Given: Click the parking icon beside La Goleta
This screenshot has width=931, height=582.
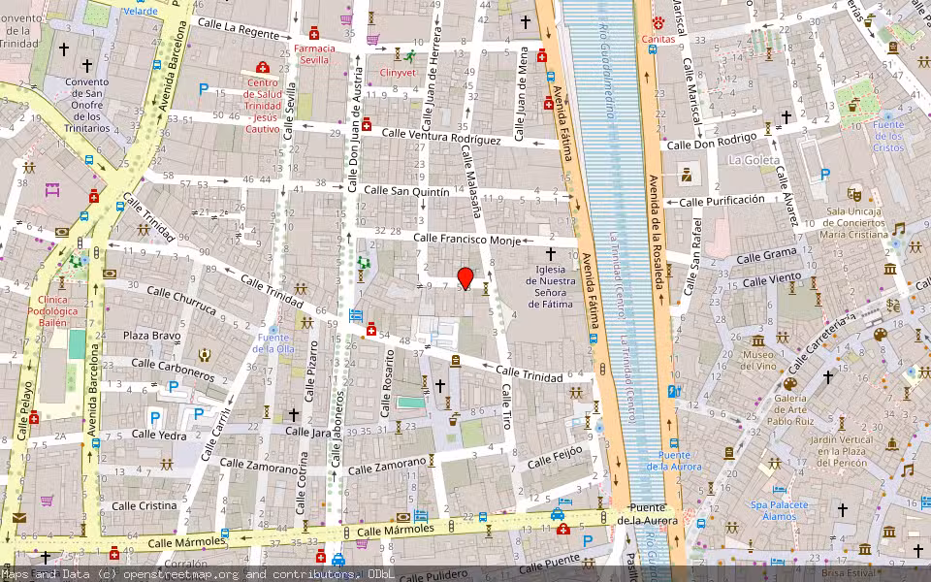Looking at the screenshot, I should click(824, 175).
